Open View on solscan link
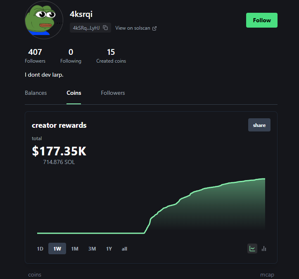299x279 pixels. click(132, 28)
